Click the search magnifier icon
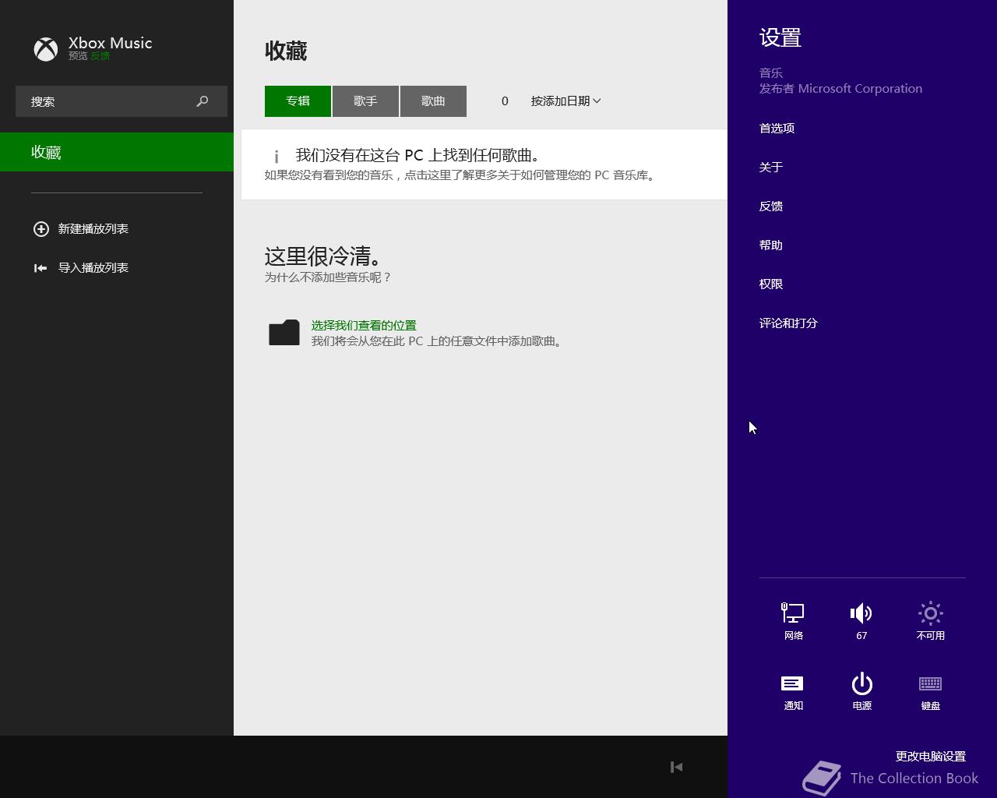The height and width of the screenshot is (798, 997). [203, 101]
